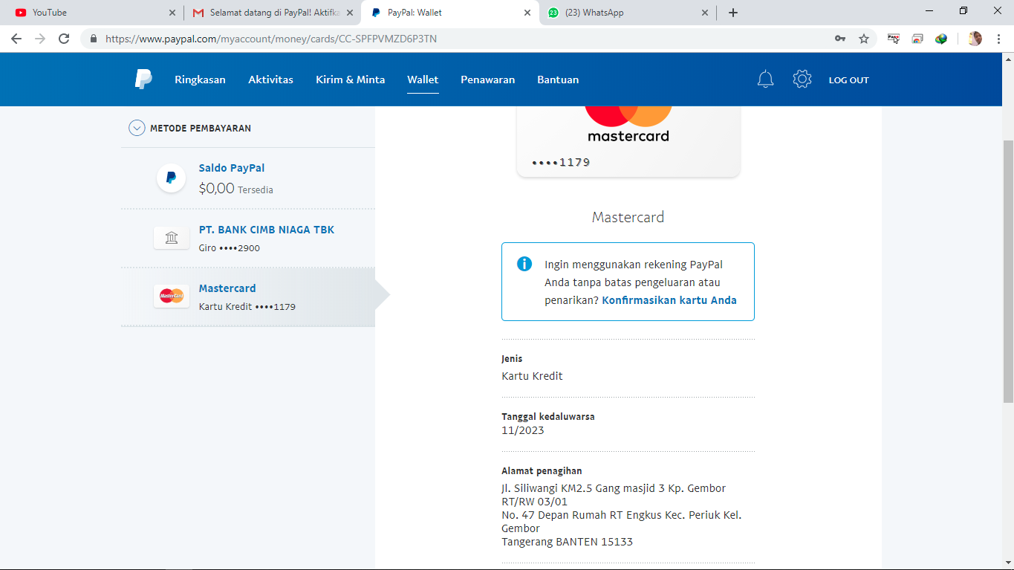Reload the page with refresh icon
This screenshot has height=570, width=1014.
coord(64,39)
